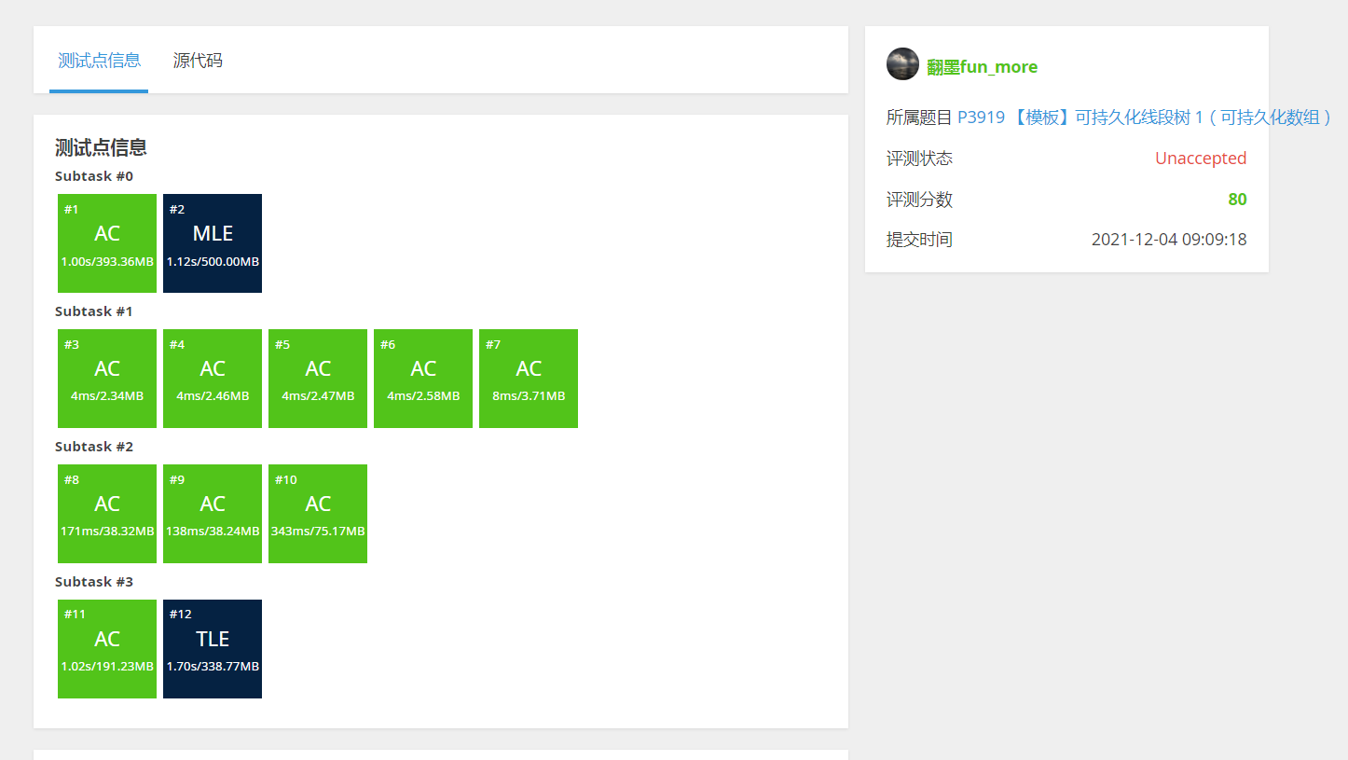The height and width of the screenshot is (760, 1348).
Task: Select test point #2 MLE tile
Action: pyautogui.click(x=213, y=243)
